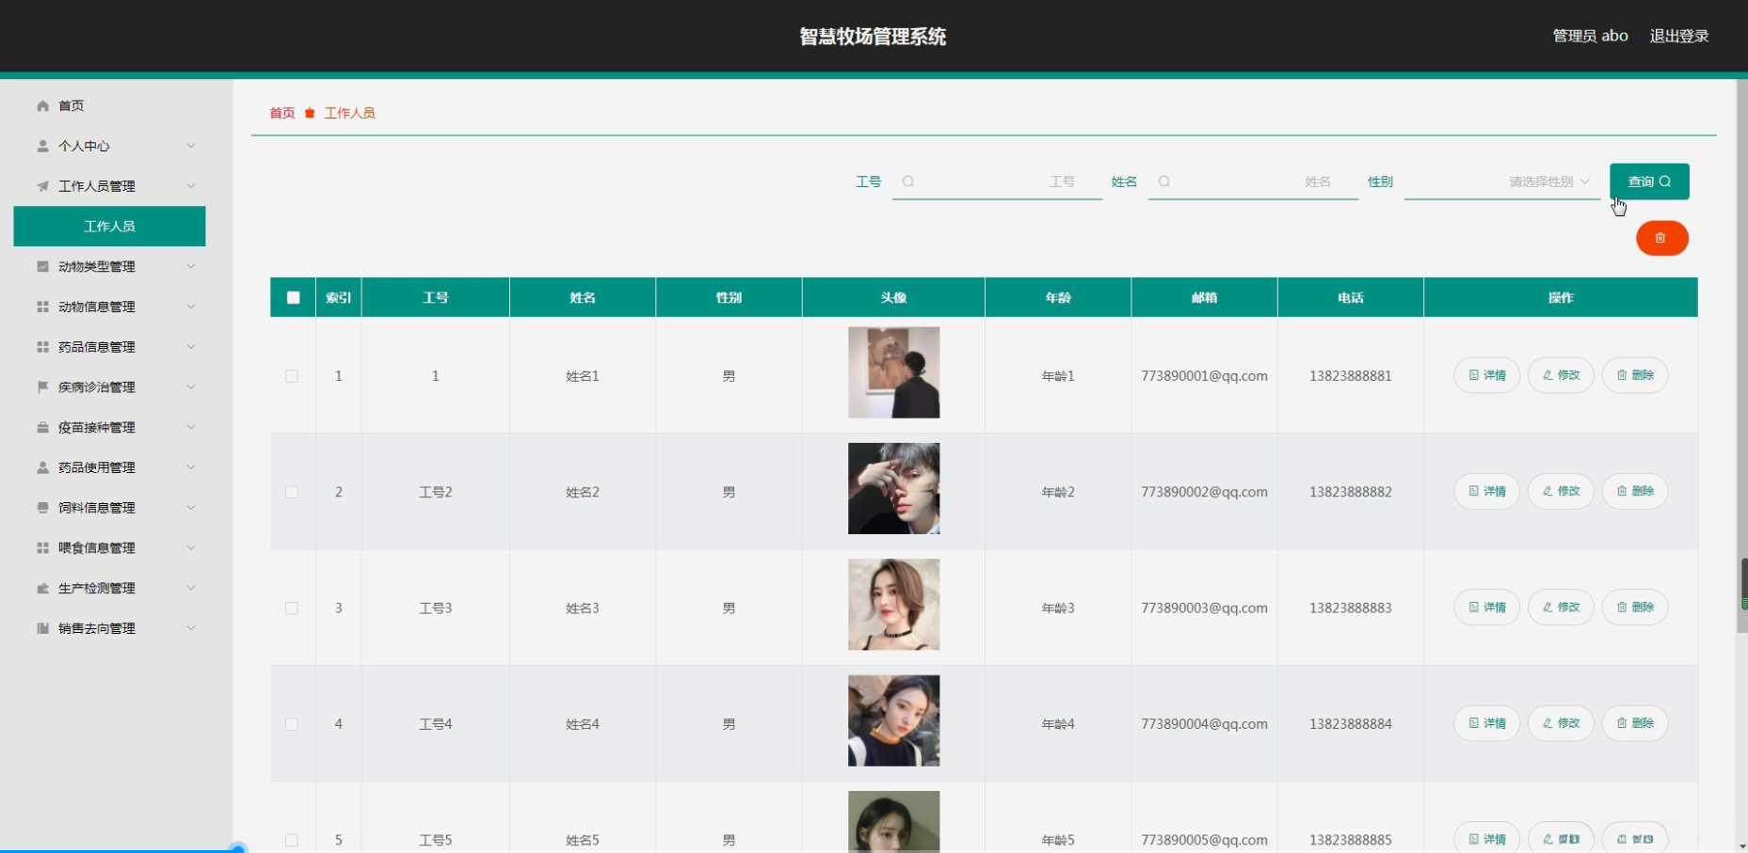Click the home icon beside 首页 in sidebar
Image resolution: width=1748 pixels, height=853 pixels.
[x=42, y=106]
